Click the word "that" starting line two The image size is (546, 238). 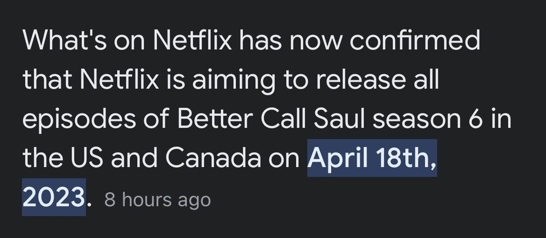[46, 81]
